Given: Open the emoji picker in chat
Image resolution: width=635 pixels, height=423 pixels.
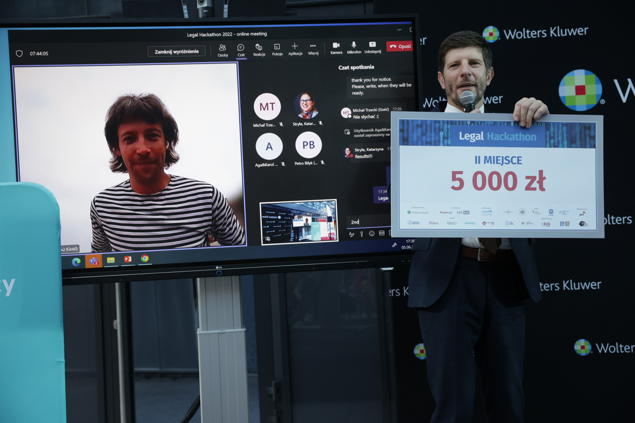Looking at the screenshot, I should 372,234.
